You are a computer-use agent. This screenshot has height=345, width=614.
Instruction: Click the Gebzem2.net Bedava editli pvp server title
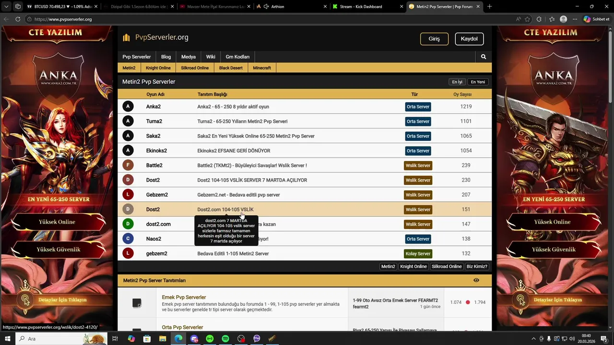[x=238, y=195]
